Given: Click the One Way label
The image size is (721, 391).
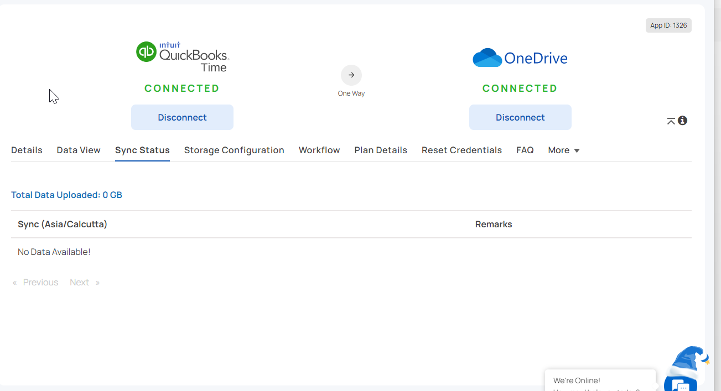Looking at the screenshot, I should [351, 93].
